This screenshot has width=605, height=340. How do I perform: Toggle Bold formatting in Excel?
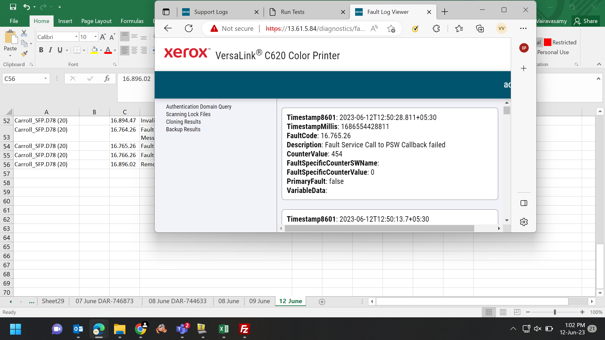coord(41,50)
